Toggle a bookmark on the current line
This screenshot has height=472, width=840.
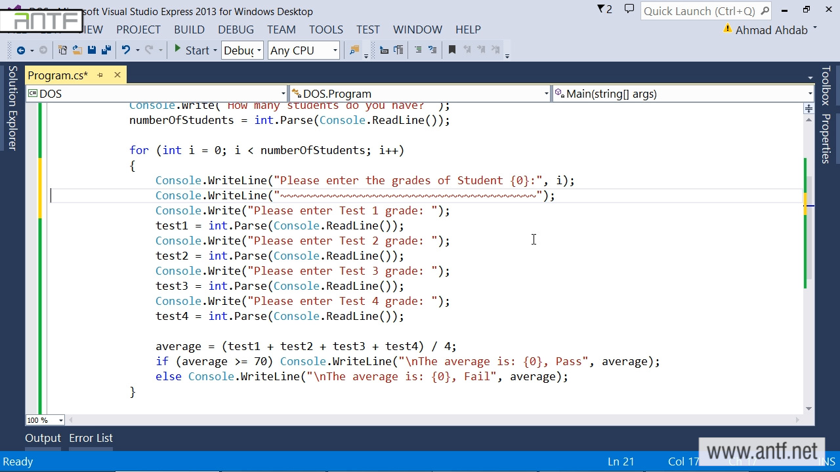451,50
